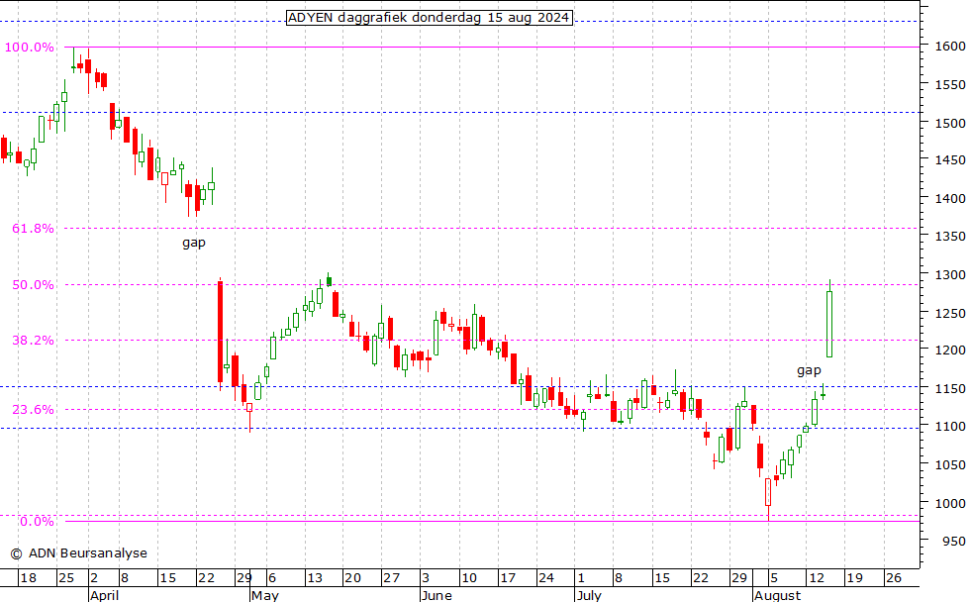
Task: Click the 1550 price axis label
Action: click(x=950, y=85)
